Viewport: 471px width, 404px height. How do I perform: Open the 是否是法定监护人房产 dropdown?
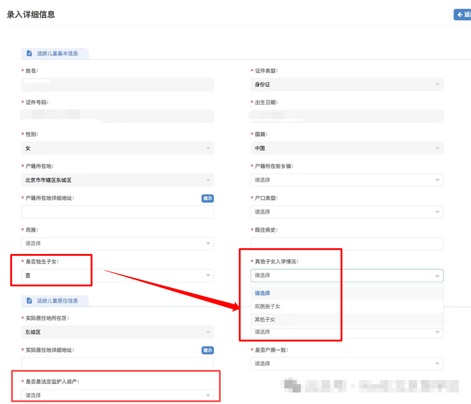(x=117, y=395)
